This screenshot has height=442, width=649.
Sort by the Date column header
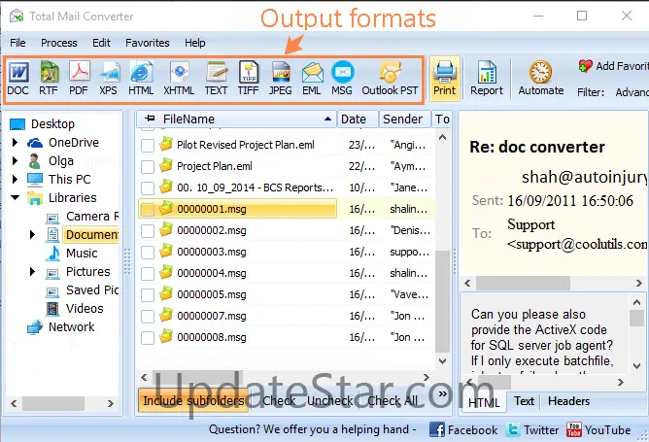358,119
